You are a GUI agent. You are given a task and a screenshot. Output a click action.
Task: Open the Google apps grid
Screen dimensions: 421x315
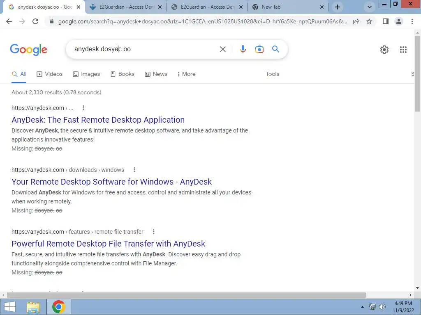click(x=403, y=50)
